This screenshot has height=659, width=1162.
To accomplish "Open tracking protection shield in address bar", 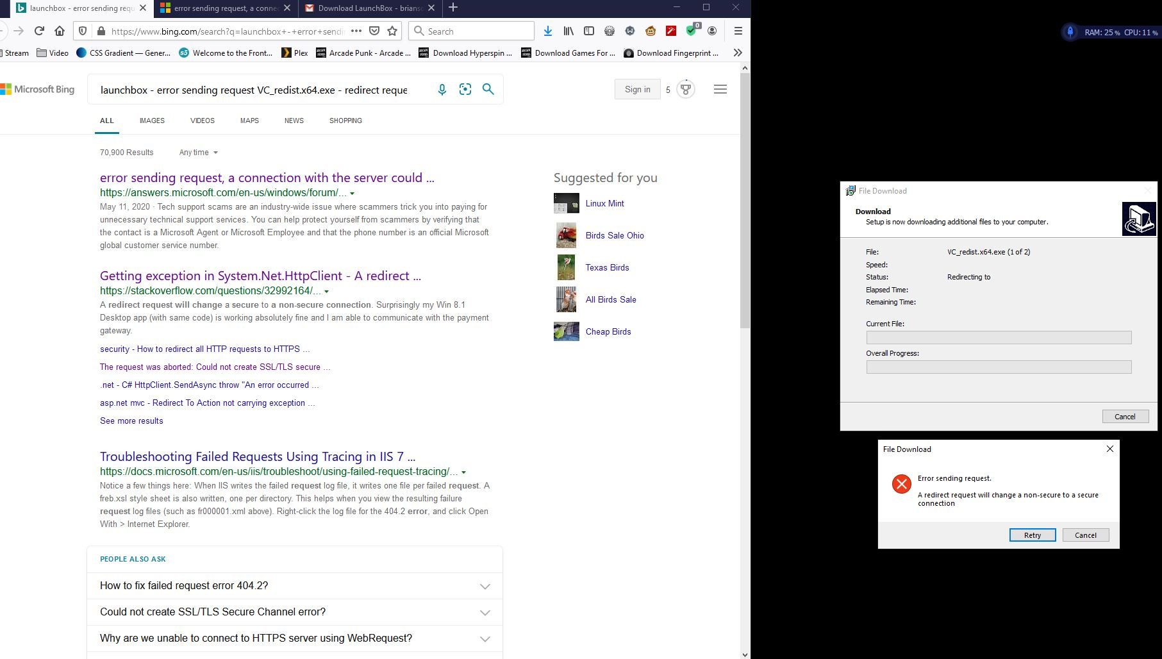I will [x=83, y=31].
